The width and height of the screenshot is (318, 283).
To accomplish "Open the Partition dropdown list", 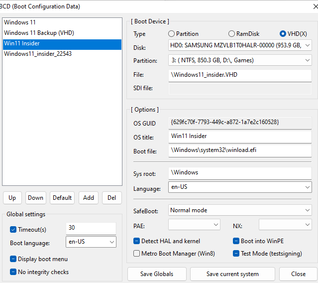I will click(240, 60).
